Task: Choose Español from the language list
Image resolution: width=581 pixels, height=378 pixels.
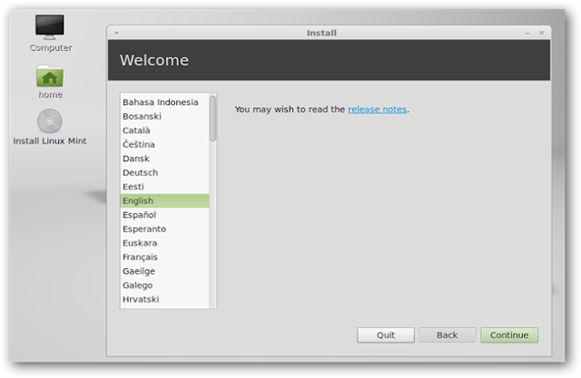Action: (164, 215)
